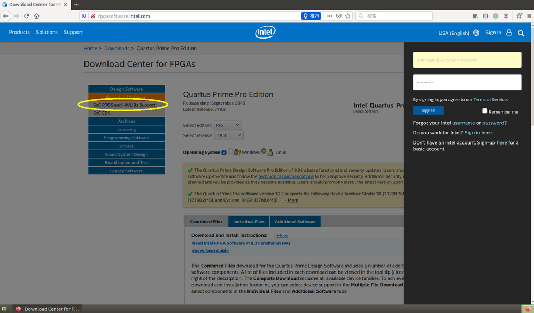Viewport: 534px width, 313px height.
Task: Click the Firefox icon in the taskbar
Action: point(18,309)
